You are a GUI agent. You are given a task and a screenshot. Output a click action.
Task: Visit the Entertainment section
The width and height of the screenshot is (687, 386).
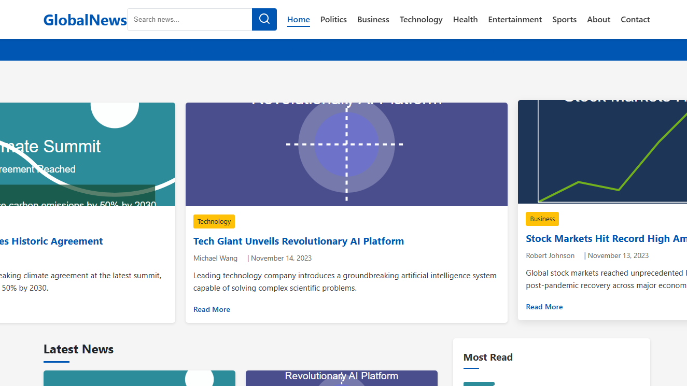pyautogui.click(x=515, y=20)
